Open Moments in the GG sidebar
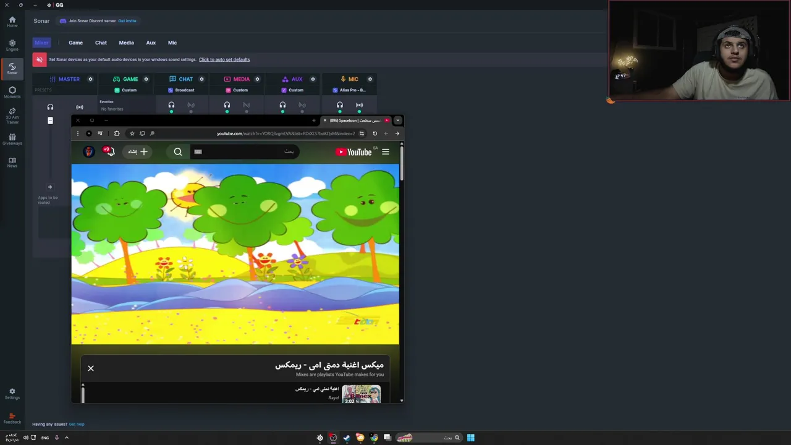Screen dimensions: 791x445 (12, 92)
